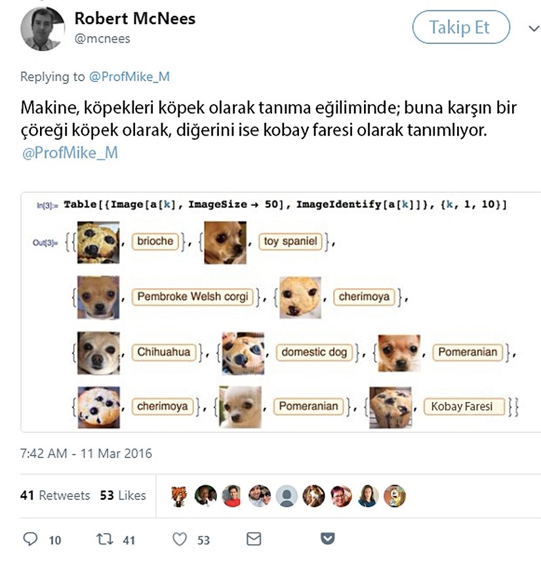Click the reply speech bubble icon
The image size is (541, 564).
[x=30, y=540]
